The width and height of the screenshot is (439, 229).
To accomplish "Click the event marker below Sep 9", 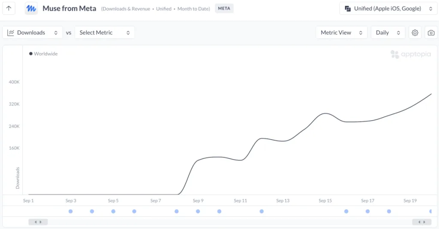I will 198,211.
